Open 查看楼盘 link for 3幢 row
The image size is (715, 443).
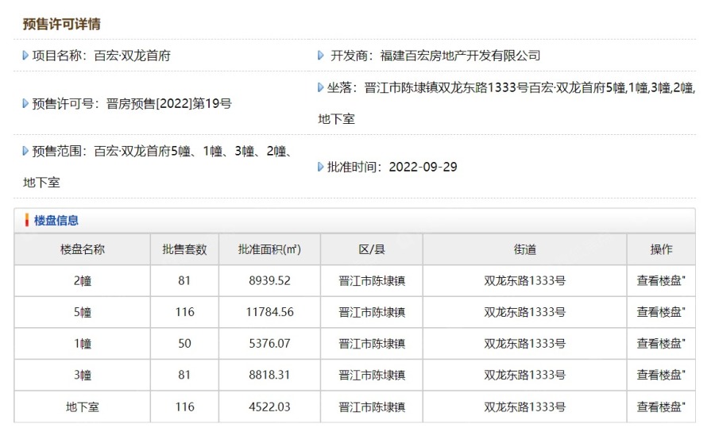pos(661,375)
